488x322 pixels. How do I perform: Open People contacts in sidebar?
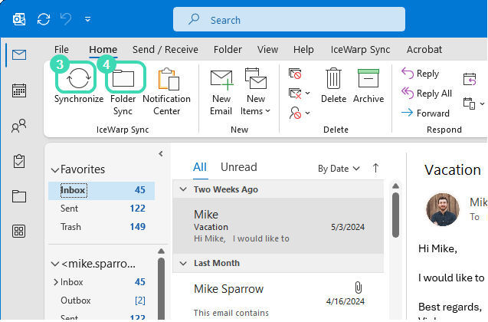(19, 126)
